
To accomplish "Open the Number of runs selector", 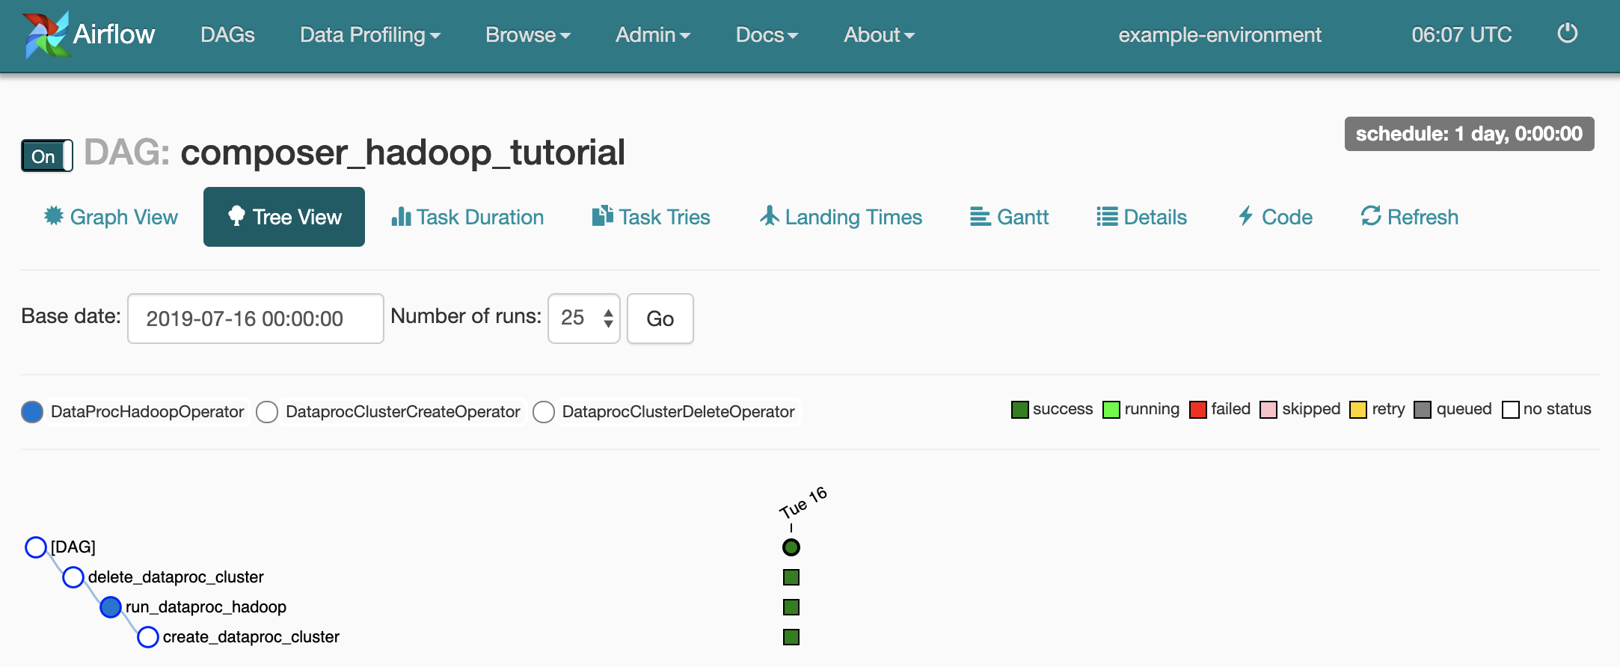I will pyautogui.click(x=584, y=319).
